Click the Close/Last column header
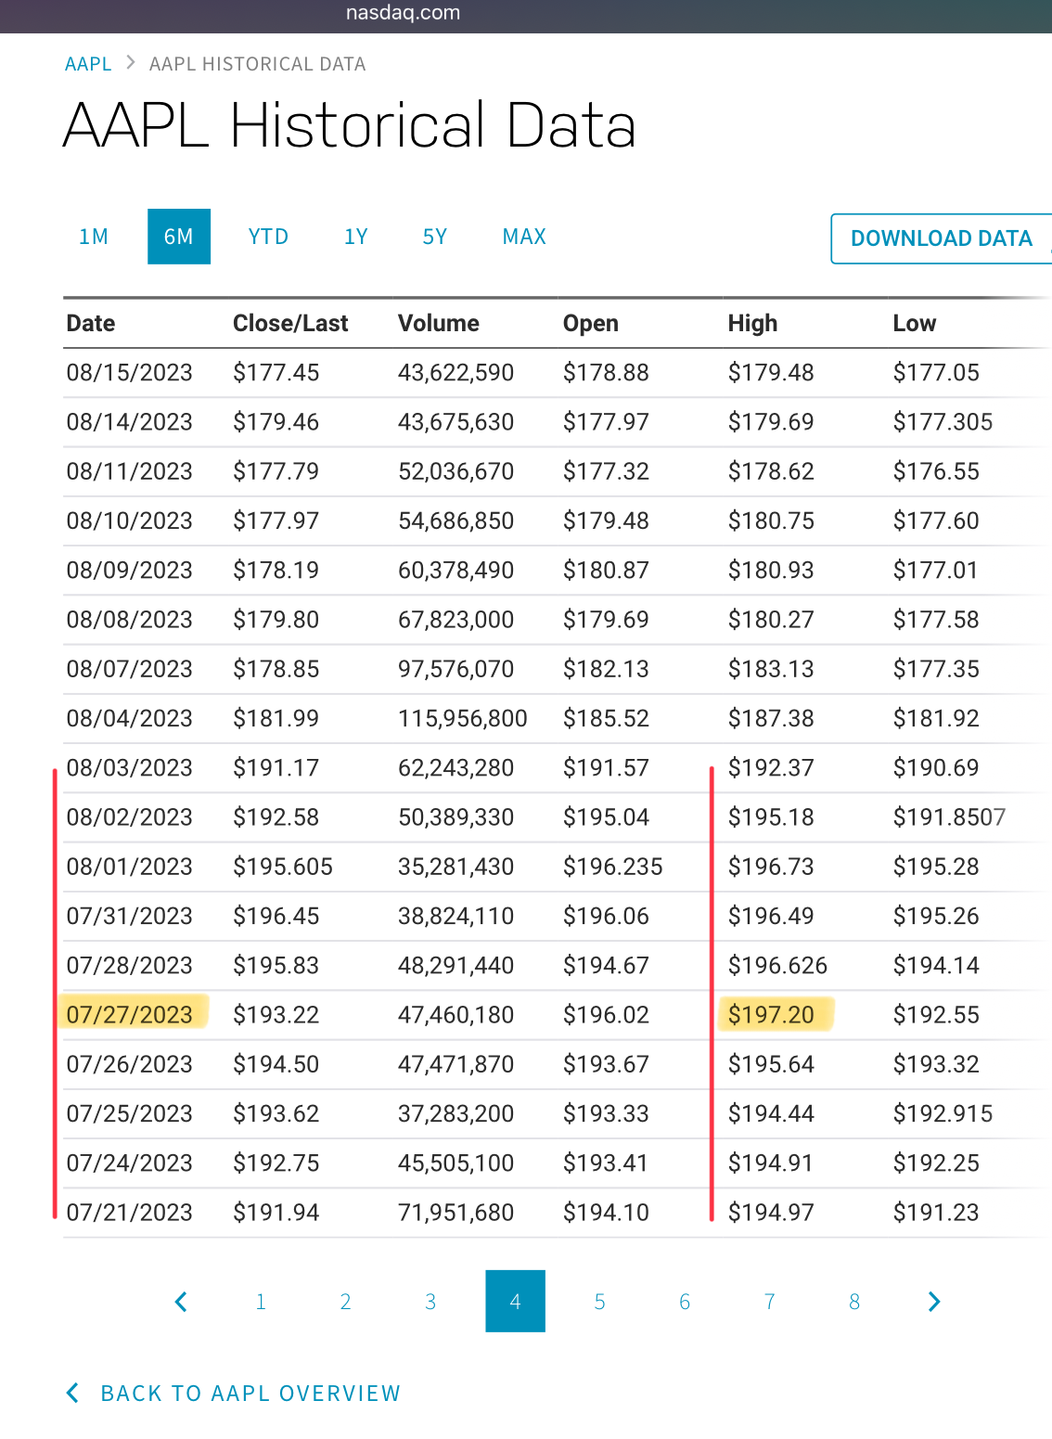Viewport: 1052px width, 1439px height. pyautogui.click(x=290, y=324)
